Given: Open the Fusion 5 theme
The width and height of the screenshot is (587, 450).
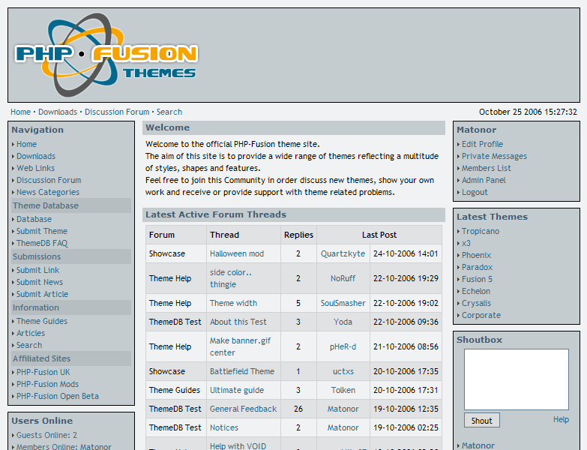Looking at the screenshot, I should [477, 279].
